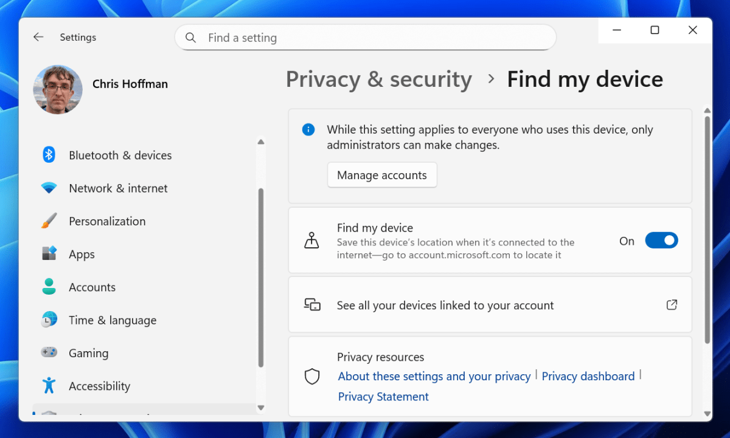Screen dimensions: 730x438
Task: Open linked devices via the external link icon
Action: pos(672,305)
